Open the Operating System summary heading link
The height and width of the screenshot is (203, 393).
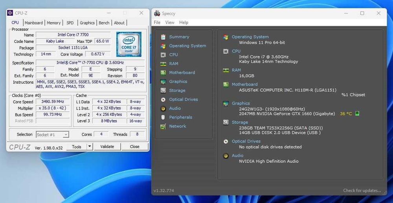coord(250,37)
